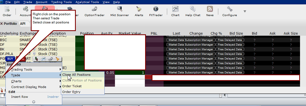Screen dimensions: 306x106
Task: Click the chart icon in quick toolbar
Action: coord(43,59)
